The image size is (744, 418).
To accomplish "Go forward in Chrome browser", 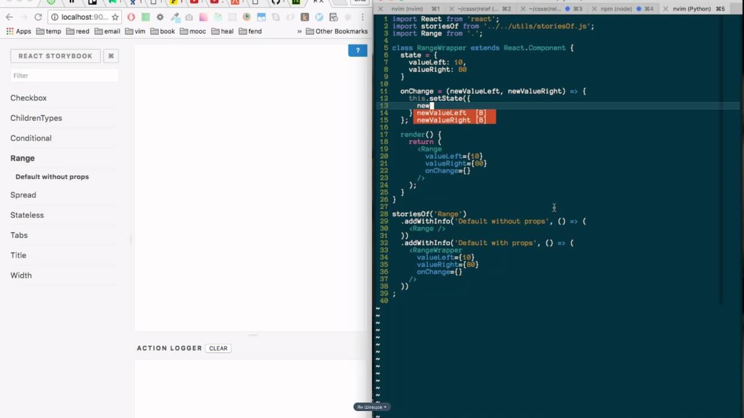I will (x=23, y=17).
